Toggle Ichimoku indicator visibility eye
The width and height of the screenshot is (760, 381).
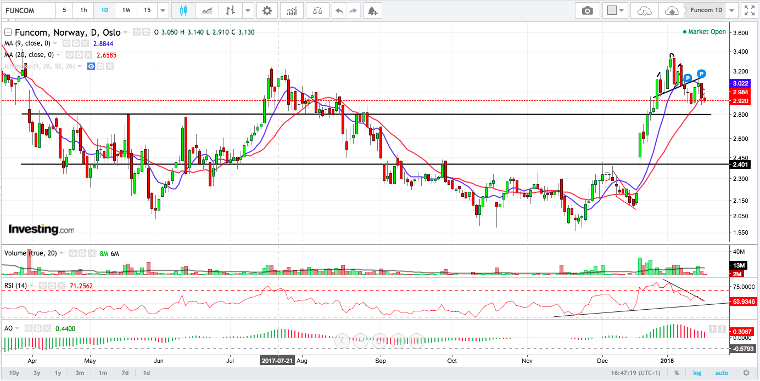[x=91, y=66]
